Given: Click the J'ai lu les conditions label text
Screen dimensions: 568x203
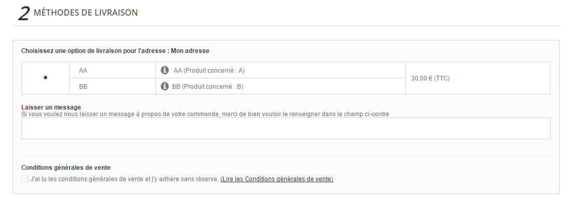Looking at the screenshot, I should pos(125,179).
